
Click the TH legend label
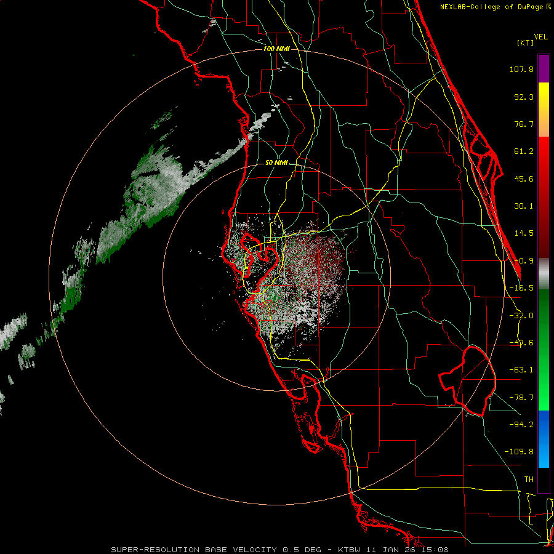[529, 479]
